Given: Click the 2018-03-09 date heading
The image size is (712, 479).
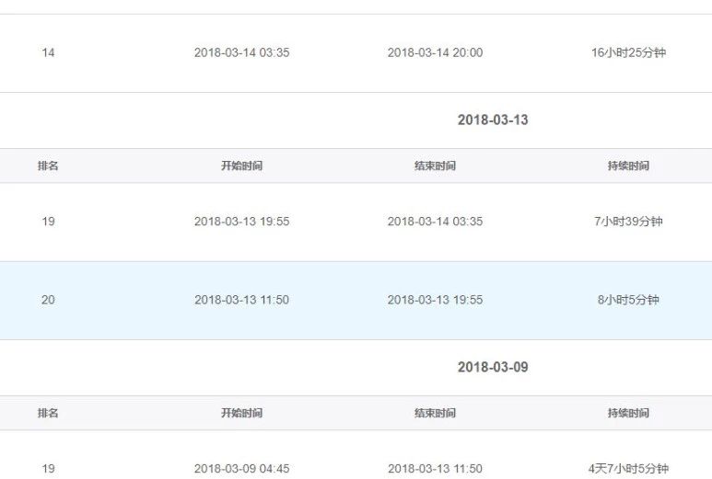Looking at the screenshot, I should click(x=493, y=368).
